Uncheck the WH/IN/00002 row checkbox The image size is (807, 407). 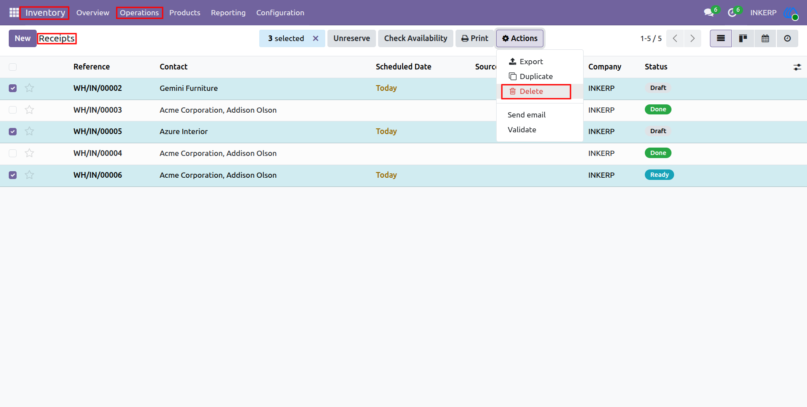point(13,88)
